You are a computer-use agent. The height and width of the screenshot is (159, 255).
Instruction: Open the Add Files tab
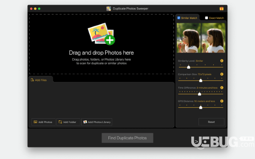click(41, 80)
